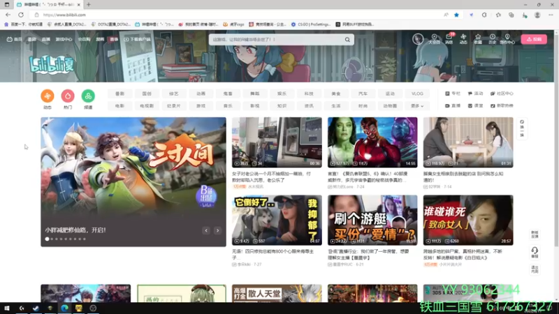Click the browser refresh button

tap(21, 15)
